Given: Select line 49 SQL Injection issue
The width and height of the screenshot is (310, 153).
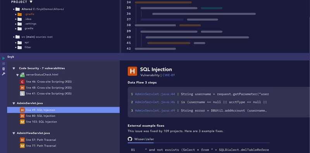Looking at the screenshot, I should 63,110.
